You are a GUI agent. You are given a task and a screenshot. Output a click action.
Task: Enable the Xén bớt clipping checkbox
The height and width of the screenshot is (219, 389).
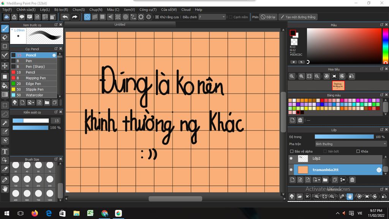tap(325, 151)
